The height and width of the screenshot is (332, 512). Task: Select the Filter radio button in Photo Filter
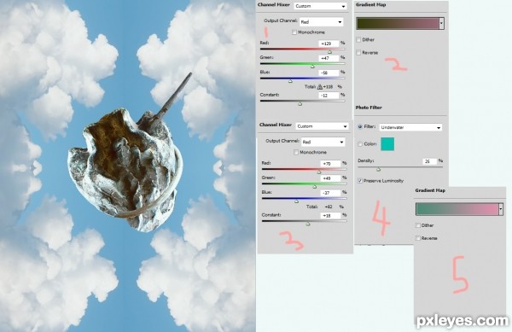[x=360, y=126]
